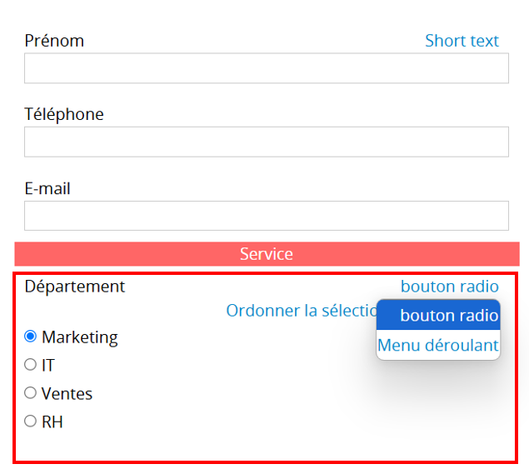Focus the Téléphone text field
Image resolution: width=529 pixels, height=474 pixels.
(267, 142)
